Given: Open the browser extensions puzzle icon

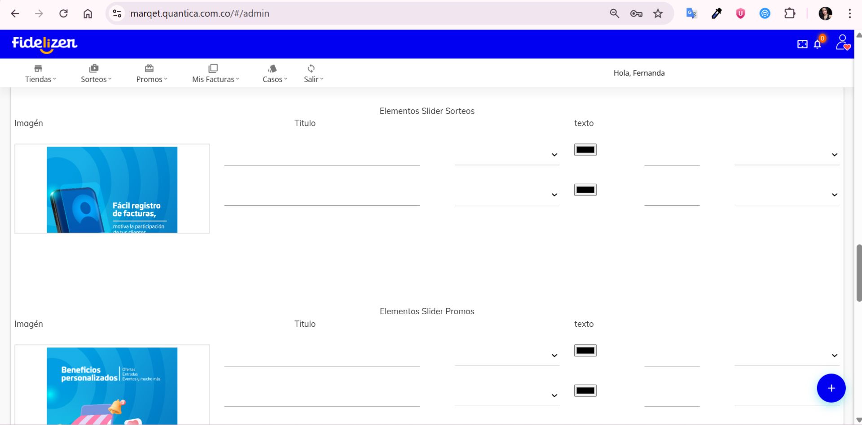Looking at the screenshot, I should click(789, 13).
